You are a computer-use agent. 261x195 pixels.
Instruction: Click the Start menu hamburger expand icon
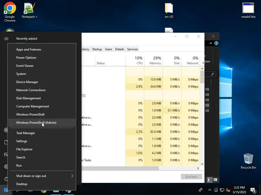click(6, 39)
